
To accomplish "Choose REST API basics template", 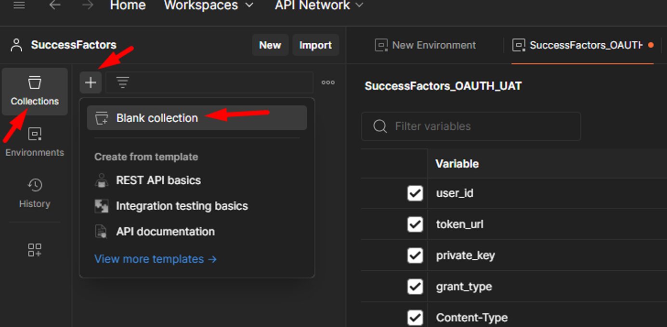I will pos(197,180).
